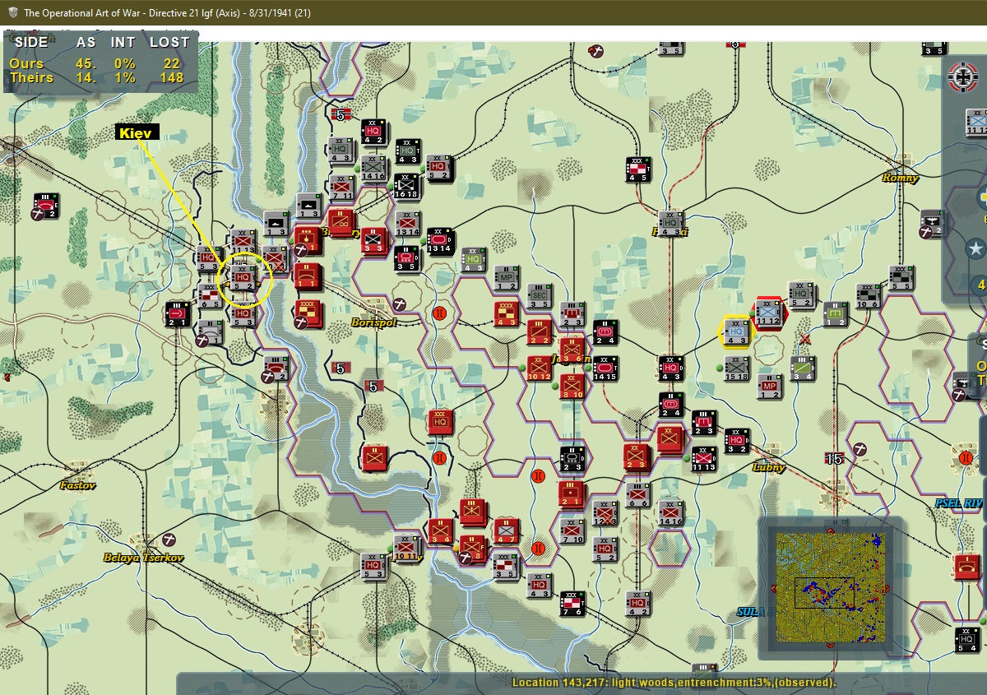Viewport: 987px width, 695px height.
Task: Click the XXX 4-5 red-white counter
Action: pyautogui.click(x=637, y=169)
